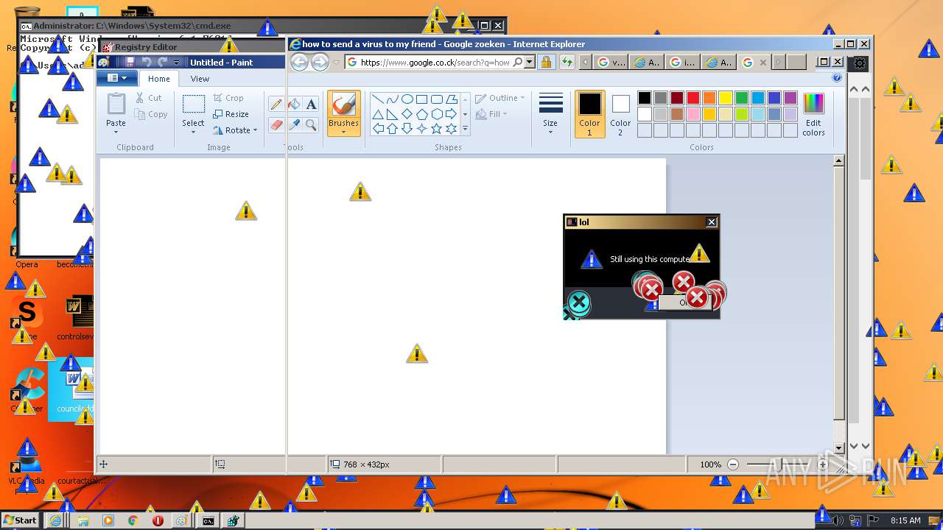943x530 pixels.
Task: Open Paint Help question mark icon
Action: [837, 78]
